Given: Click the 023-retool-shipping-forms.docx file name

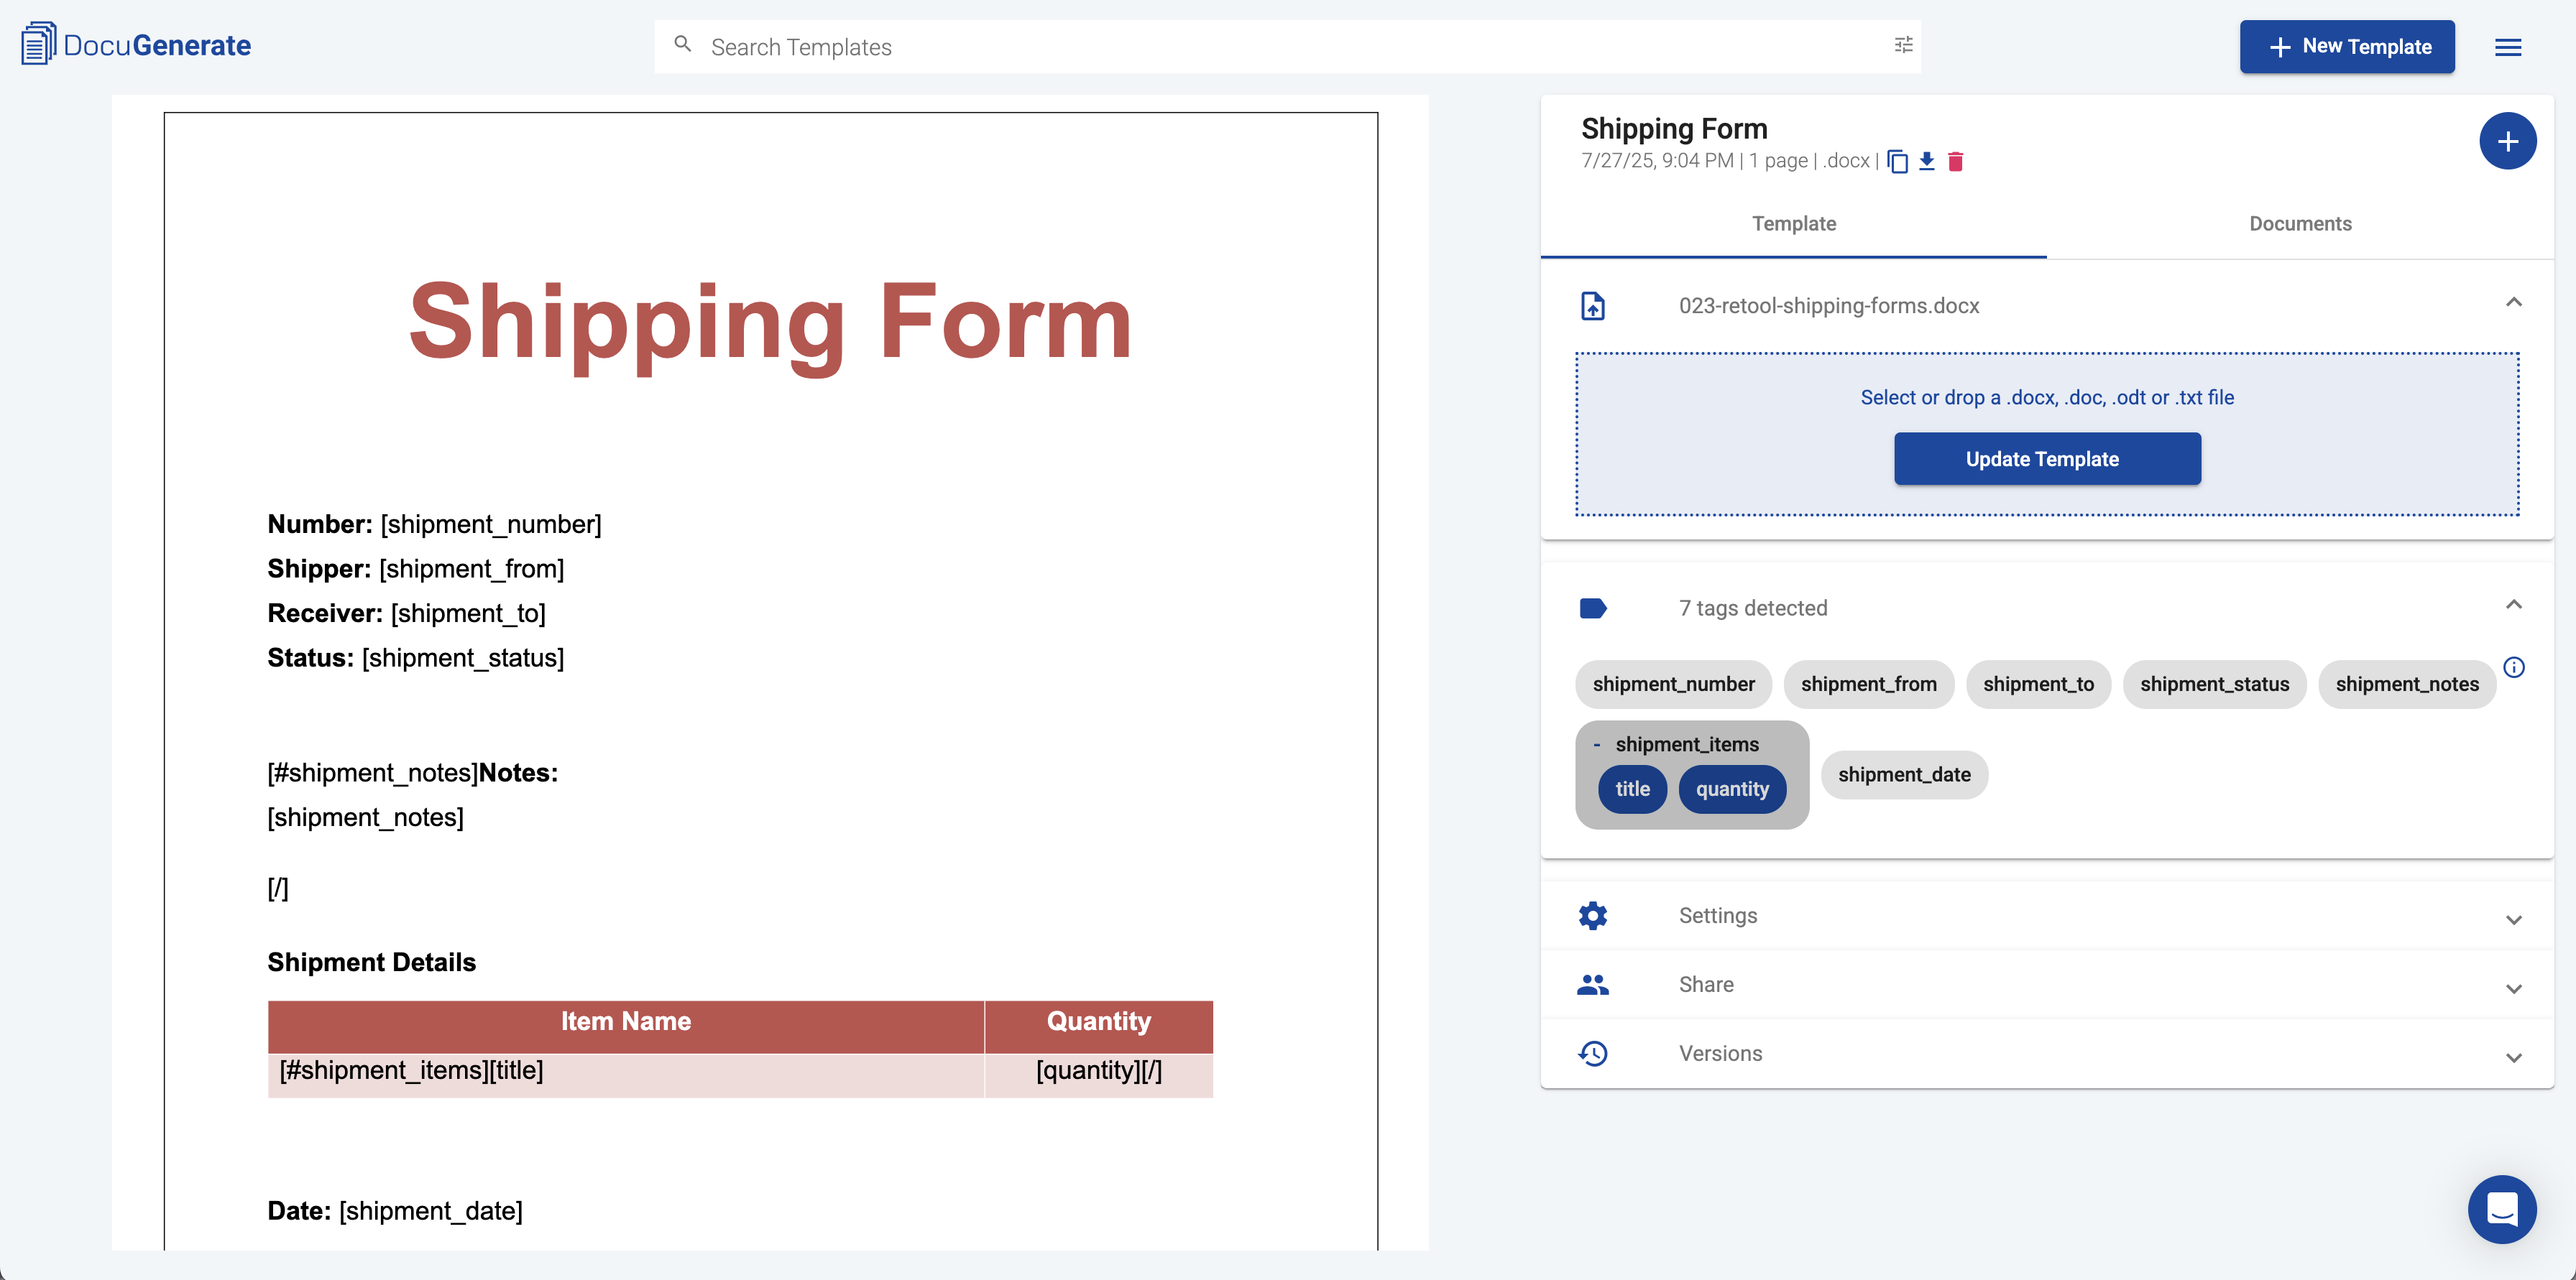Looking at the screenshot, I should pyautogui.click(x=1828, y=306).
